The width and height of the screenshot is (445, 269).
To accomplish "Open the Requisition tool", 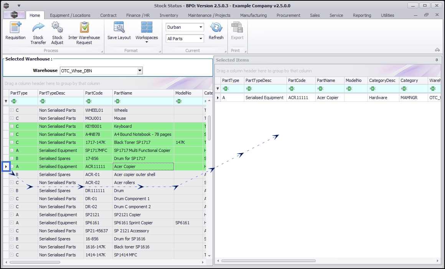I will (15, 31).
